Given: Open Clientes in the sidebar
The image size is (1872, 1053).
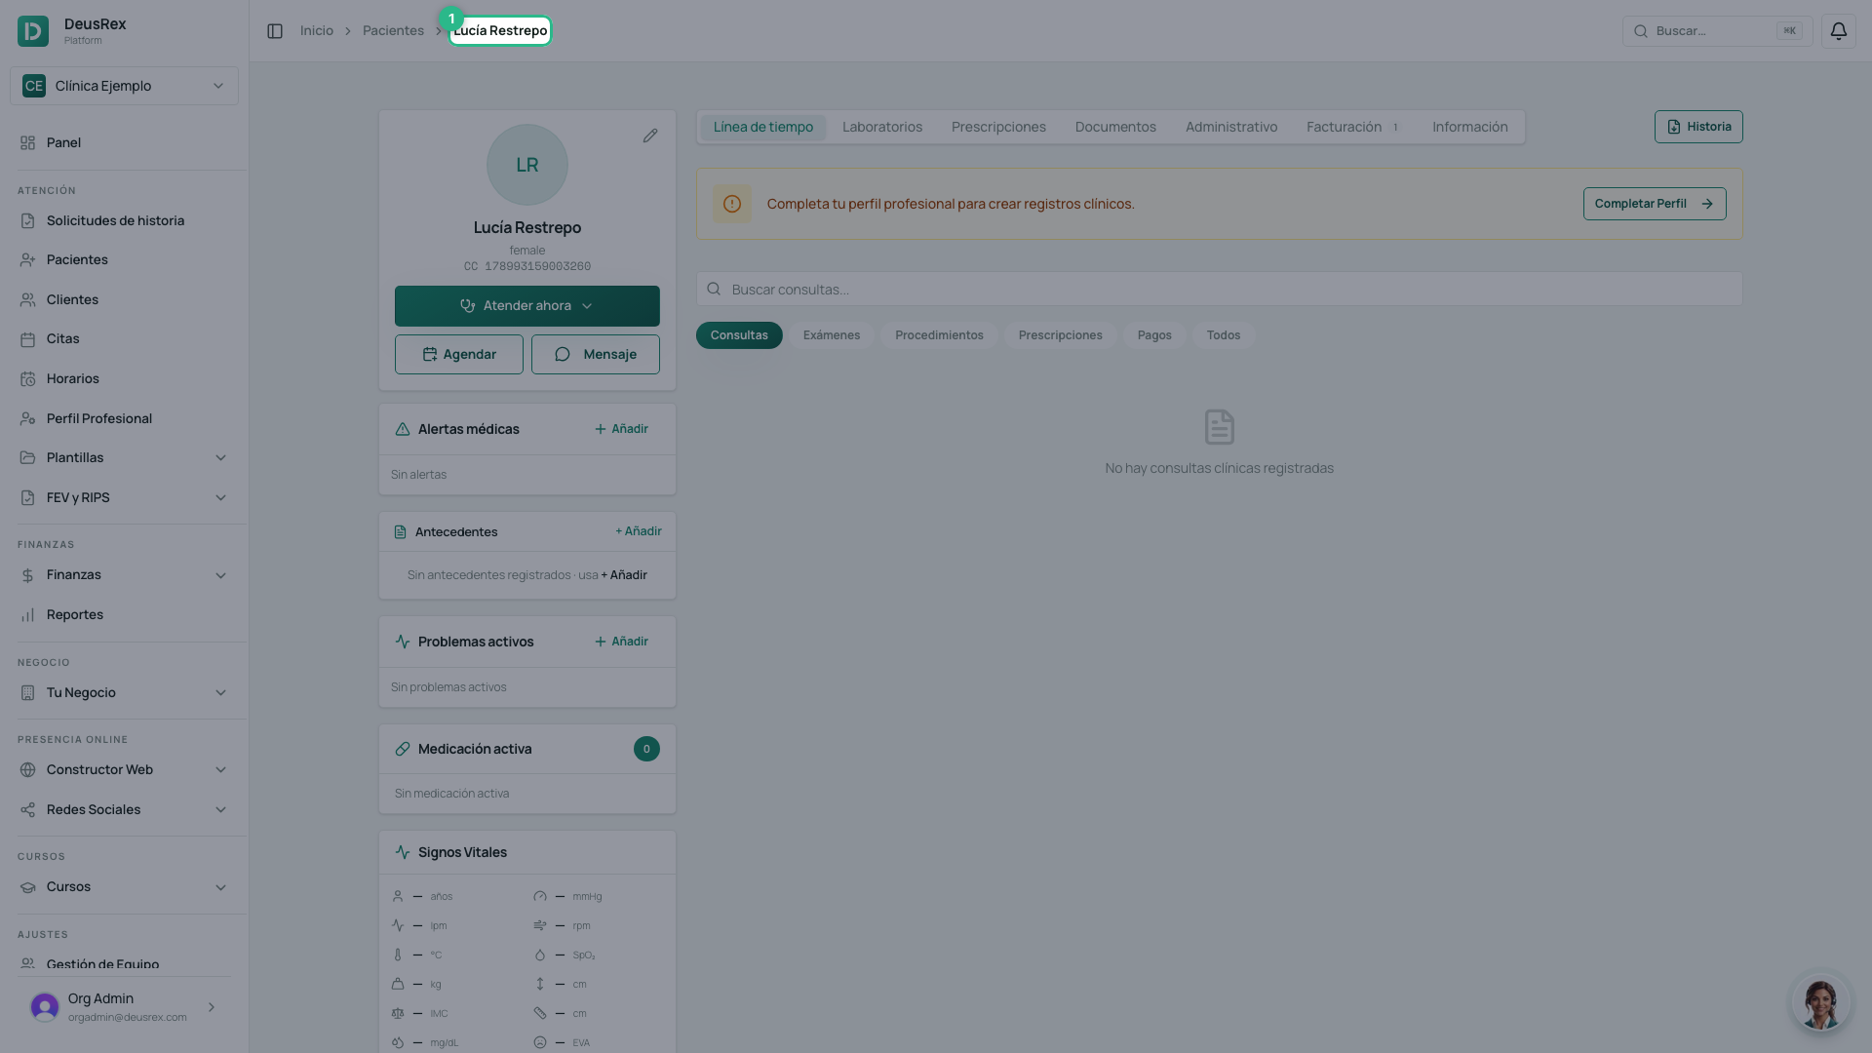Looking at the screenshot, I should click(x=125, y=299).
